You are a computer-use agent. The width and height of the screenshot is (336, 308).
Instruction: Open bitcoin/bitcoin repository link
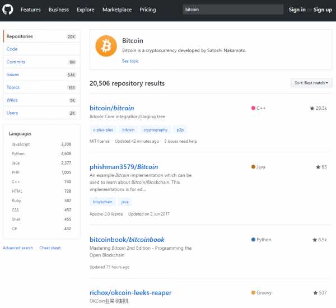(111, 108)
